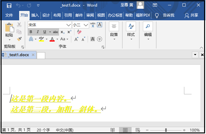The image size is (206, 134).
Task: Open the 文件 menu
Action: click(x=9, y=15)
